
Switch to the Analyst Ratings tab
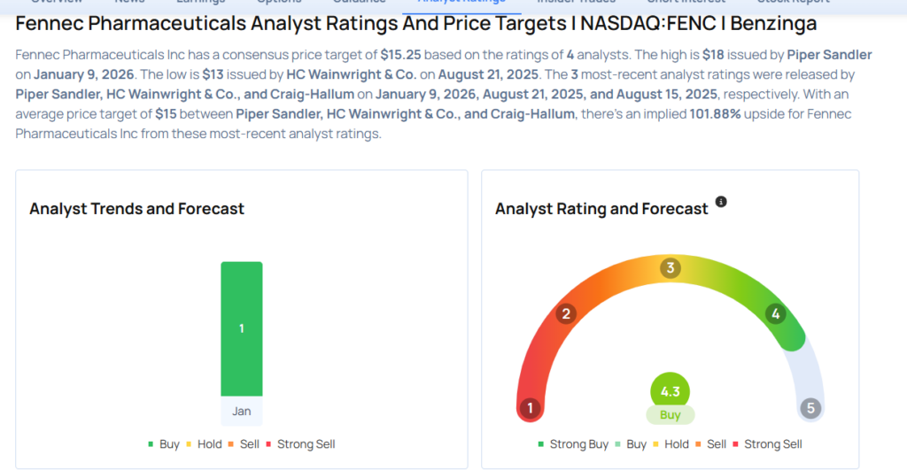[x=461, y=2]
